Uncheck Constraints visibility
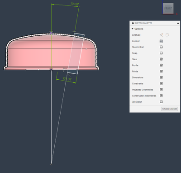Screen dimensions: 181x173 tap(161, 83)
